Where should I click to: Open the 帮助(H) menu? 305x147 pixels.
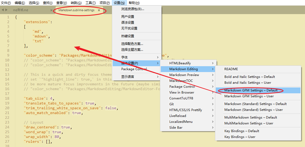click(134, 3)
